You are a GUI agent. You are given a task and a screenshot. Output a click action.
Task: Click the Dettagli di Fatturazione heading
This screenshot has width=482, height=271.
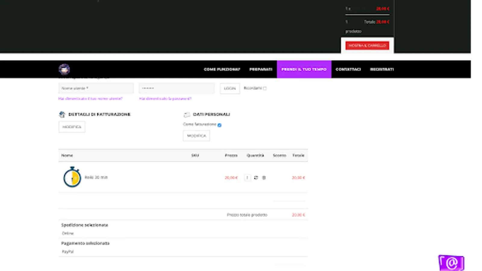coord(99,114)
